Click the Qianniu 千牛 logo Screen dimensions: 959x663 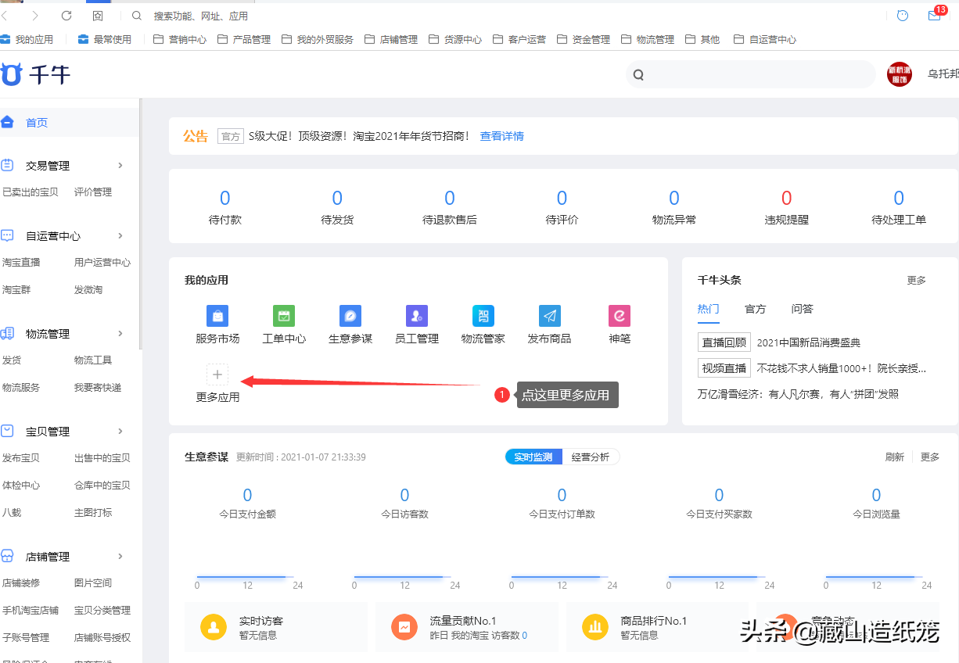pyautogui.click(x=35, y=74)
